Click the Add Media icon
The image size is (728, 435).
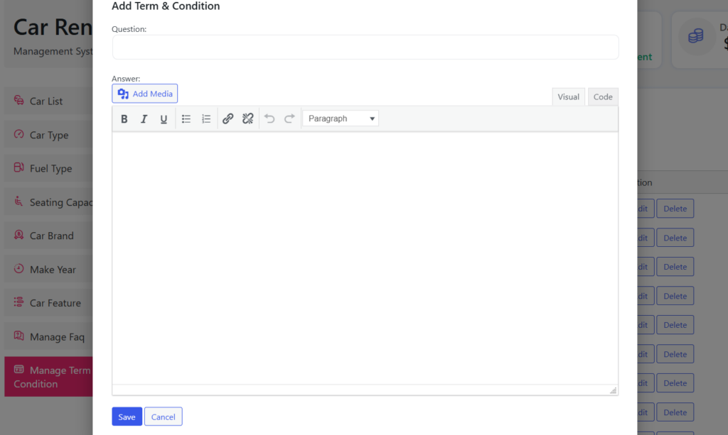pyautogui.click(x=123, y=94)
